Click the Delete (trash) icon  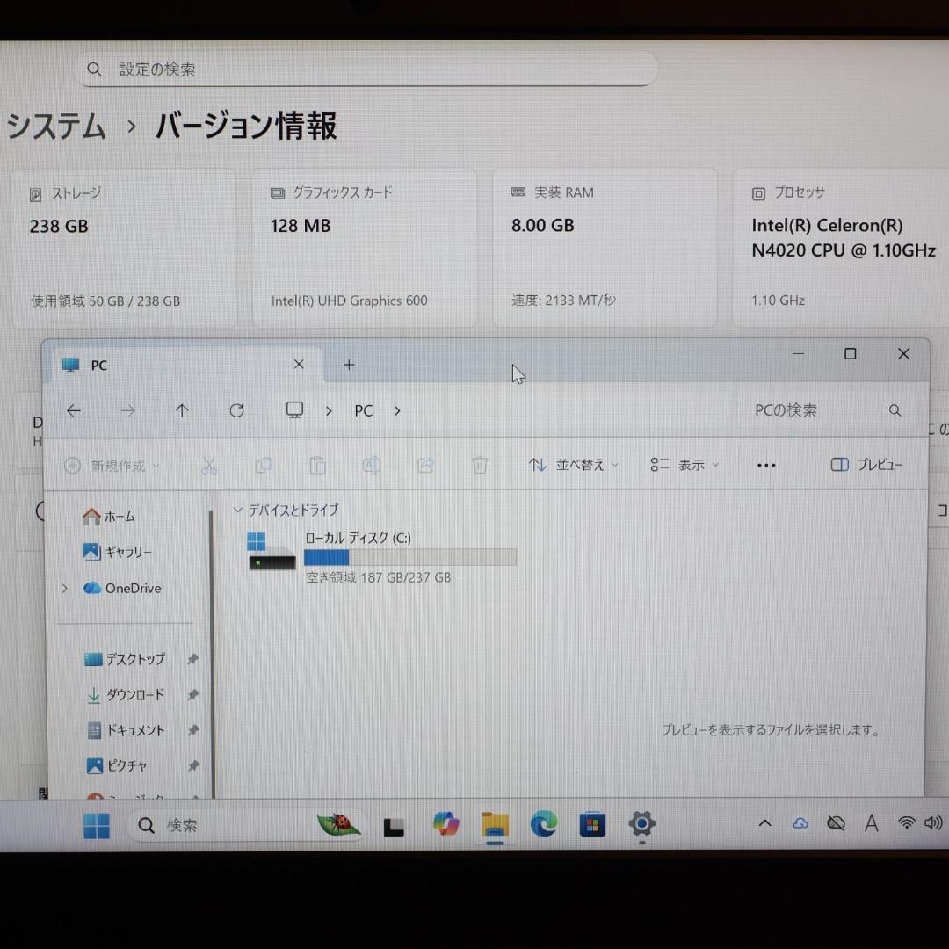coord(480,465)
